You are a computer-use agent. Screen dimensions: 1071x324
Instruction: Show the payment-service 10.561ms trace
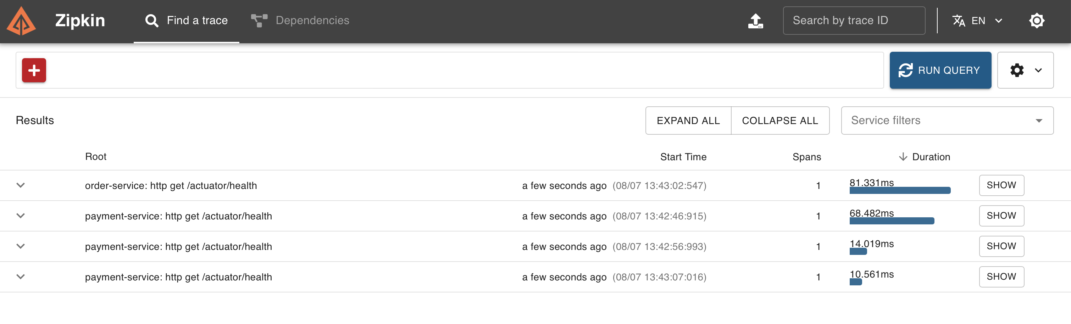(1001, 276)
